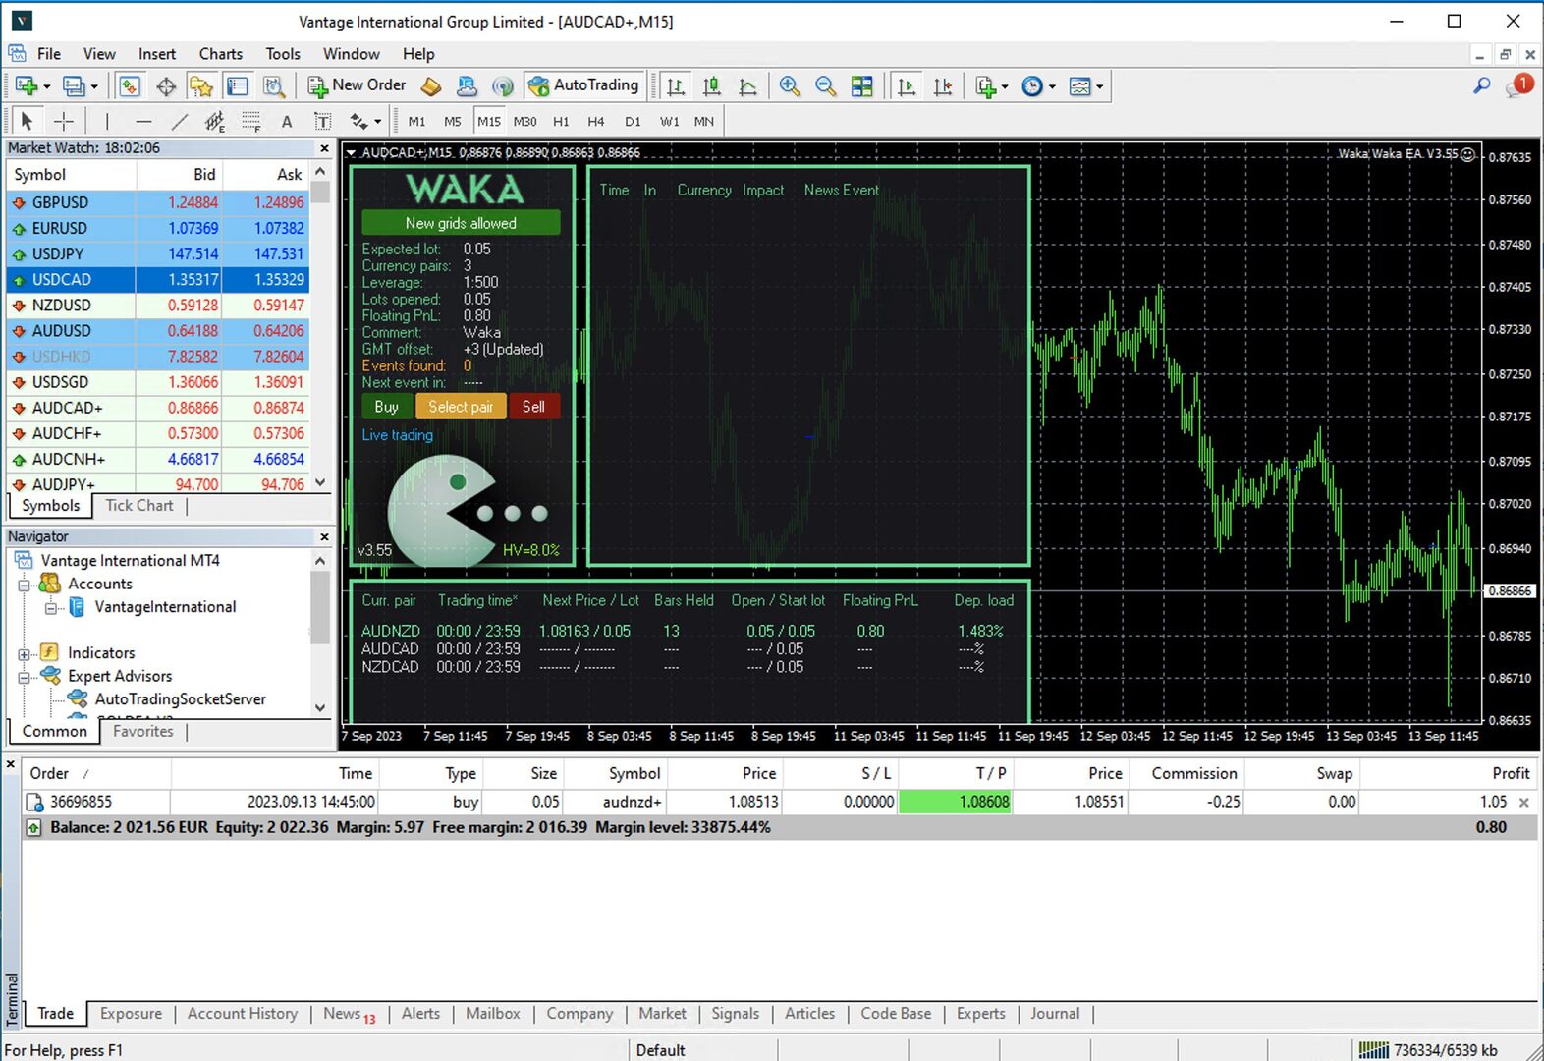Click the WAKA Select pair button
The image size is (1544, 1061).
point(461,407)
